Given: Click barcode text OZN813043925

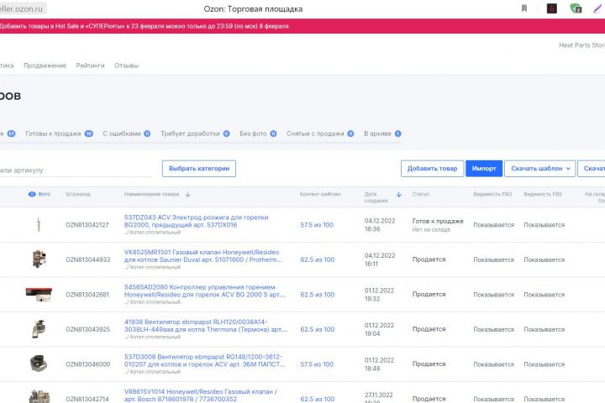Looking at the screenshot, I should coord(87,329).
